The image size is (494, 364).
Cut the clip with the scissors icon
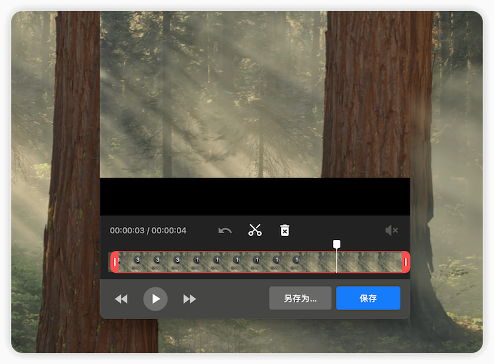[x=255, y=231]
